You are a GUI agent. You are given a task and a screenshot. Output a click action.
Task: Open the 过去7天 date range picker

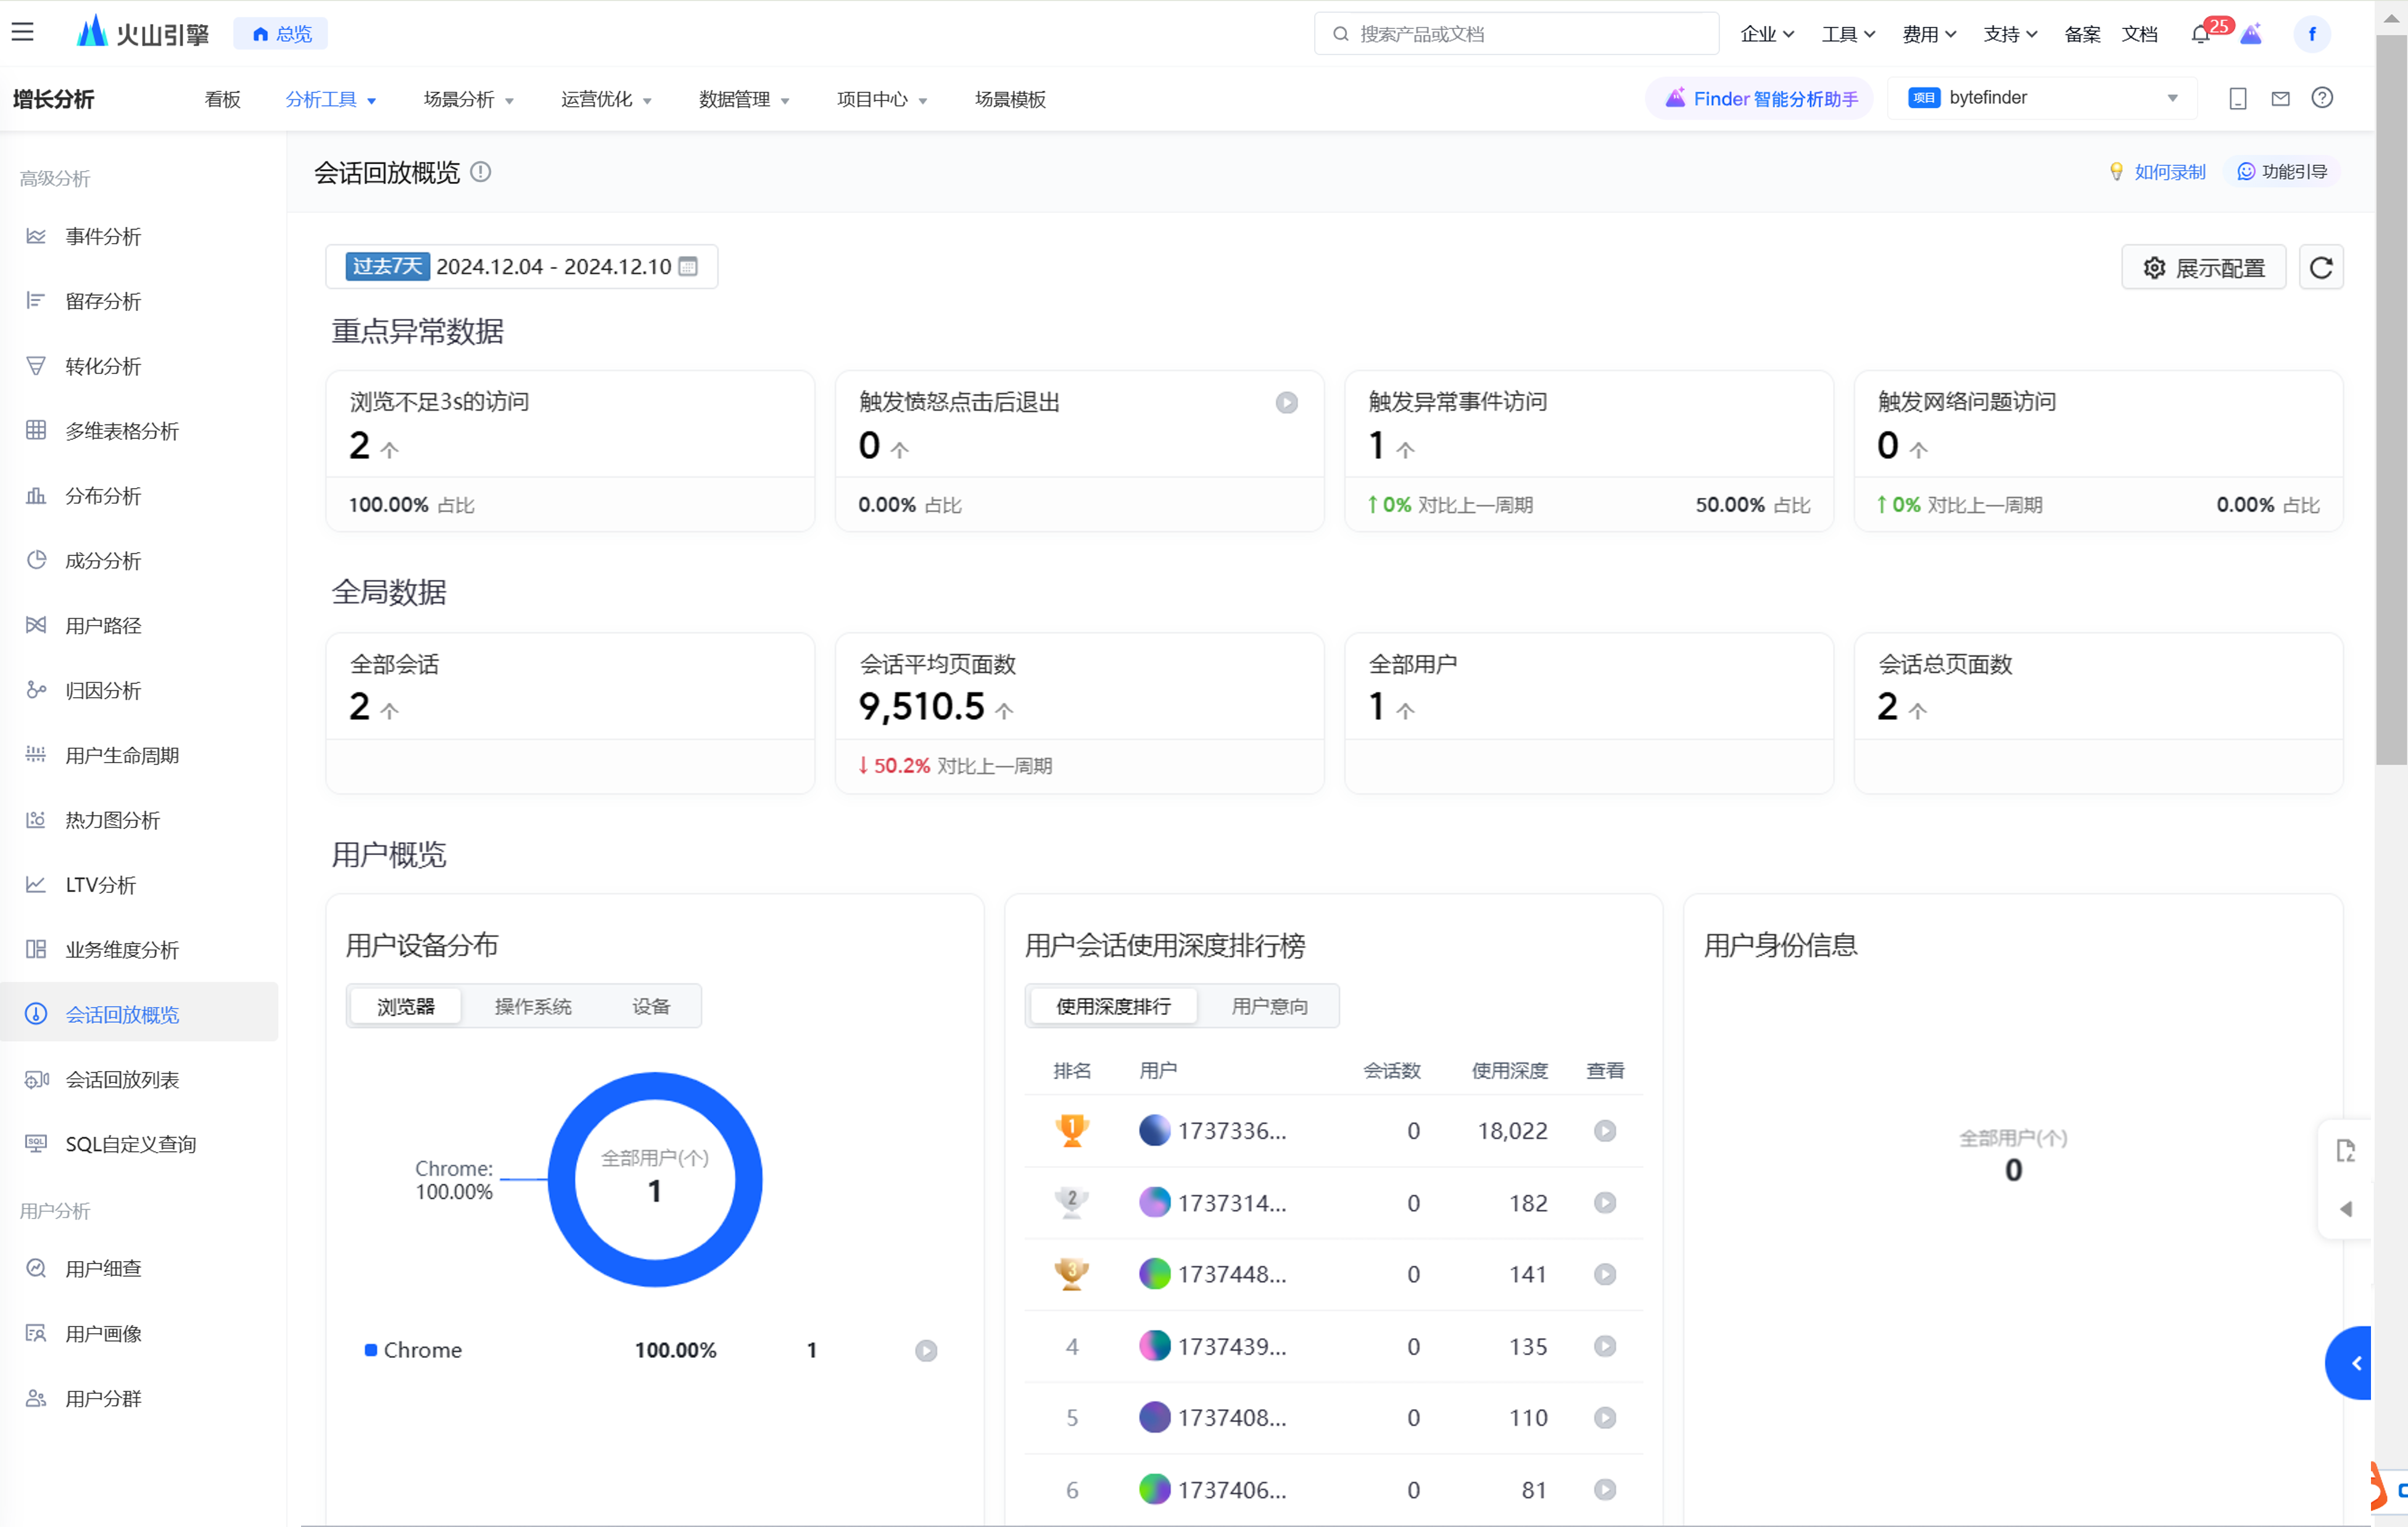pyautogui.click(x=521, y=266)
